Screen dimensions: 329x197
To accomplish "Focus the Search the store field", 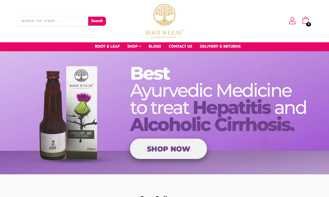I will coord(53,21).
